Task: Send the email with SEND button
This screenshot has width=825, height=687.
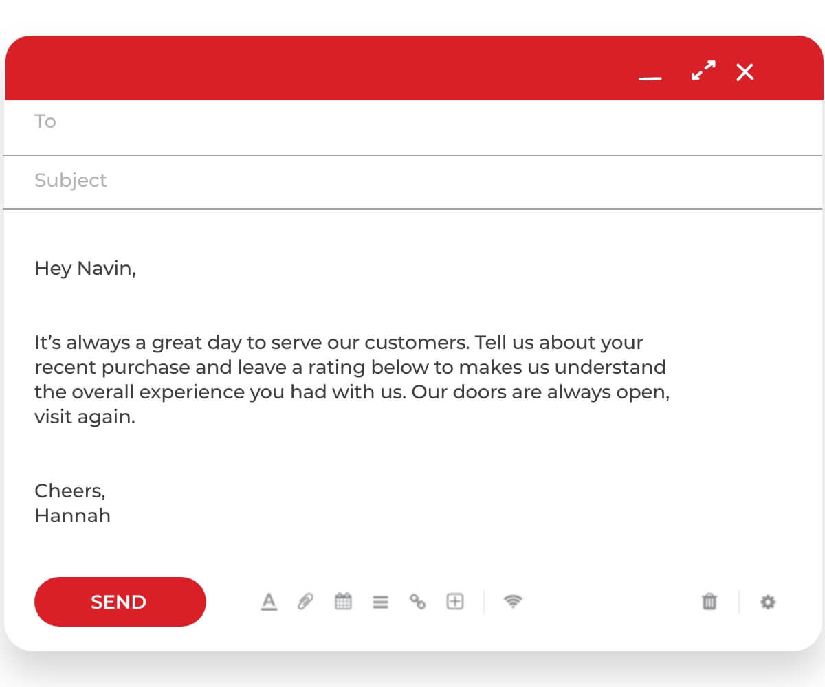Action: 120,602
